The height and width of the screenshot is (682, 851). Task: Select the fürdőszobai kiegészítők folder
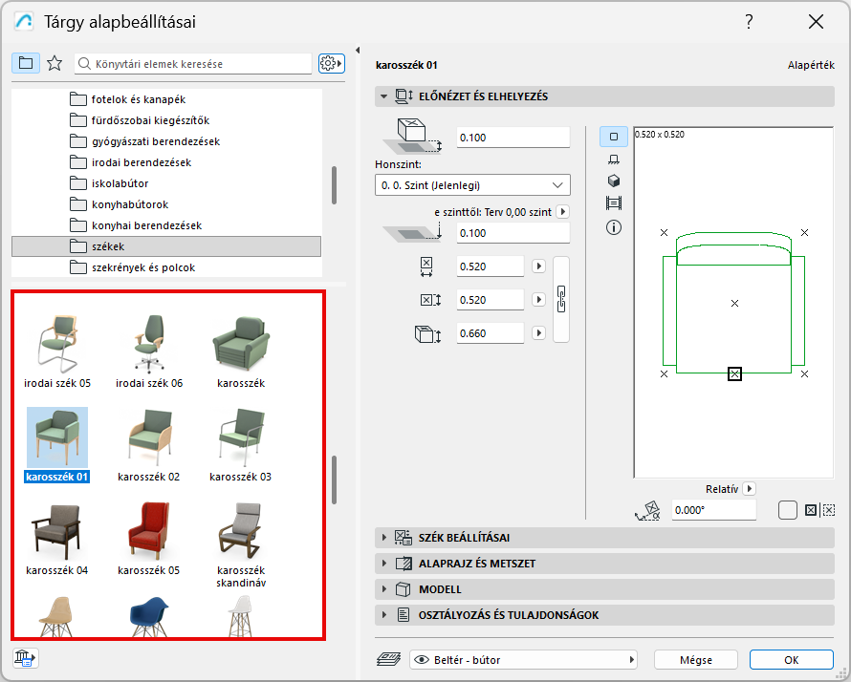tap(166, 120)
